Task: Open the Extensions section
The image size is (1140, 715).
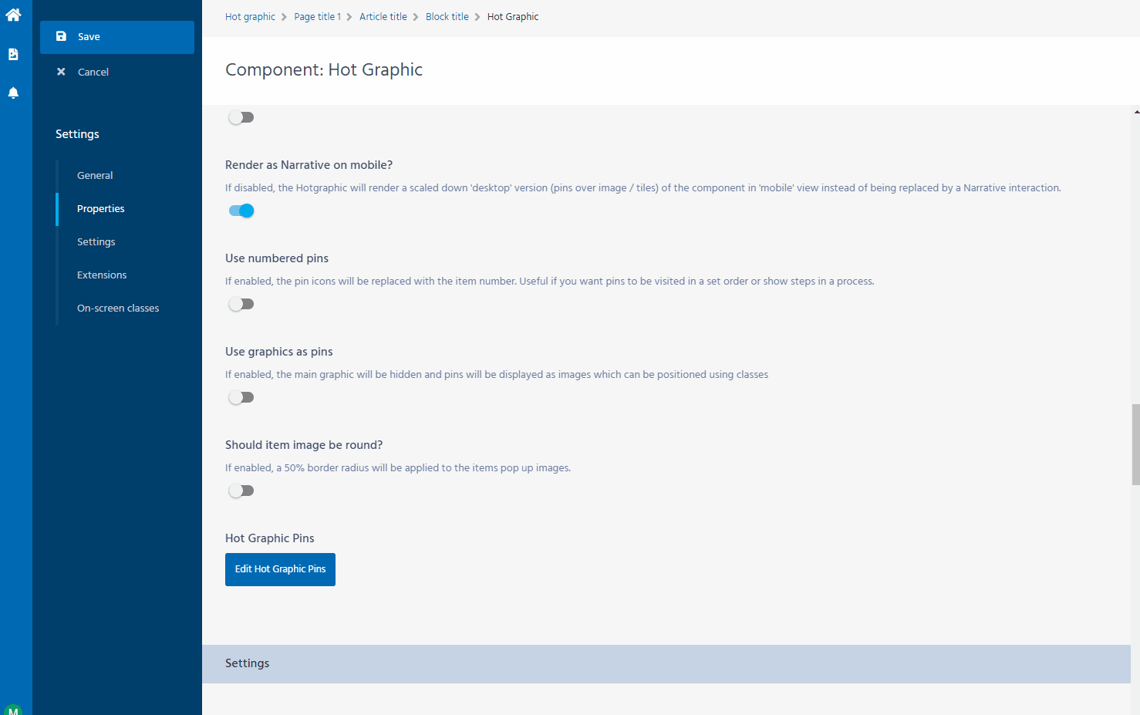Action: click(101, 275)
